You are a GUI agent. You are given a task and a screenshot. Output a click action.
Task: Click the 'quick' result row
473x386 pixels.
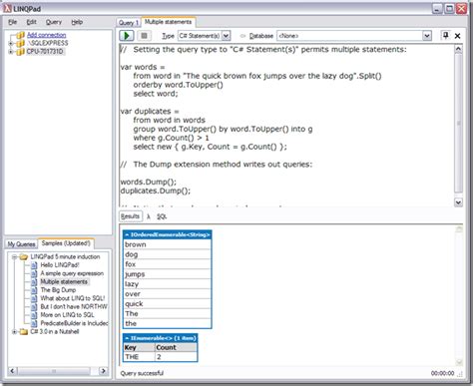pyautogui.click(x=168, y=304)
